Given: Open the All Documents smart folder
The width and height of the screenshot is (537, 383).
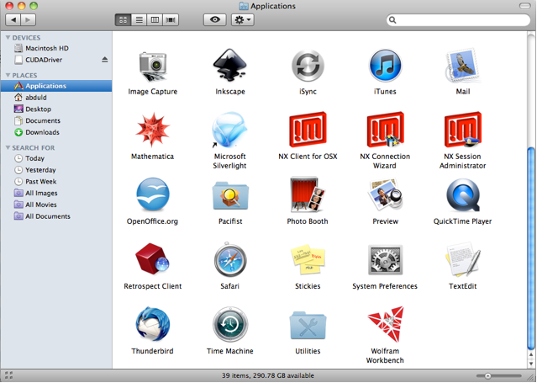Looking at the screenshot, I should click(x=56, y=216).
